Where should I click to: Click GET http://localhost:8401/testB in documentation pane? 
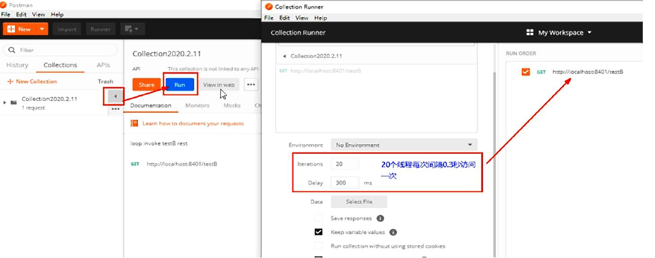174,164
